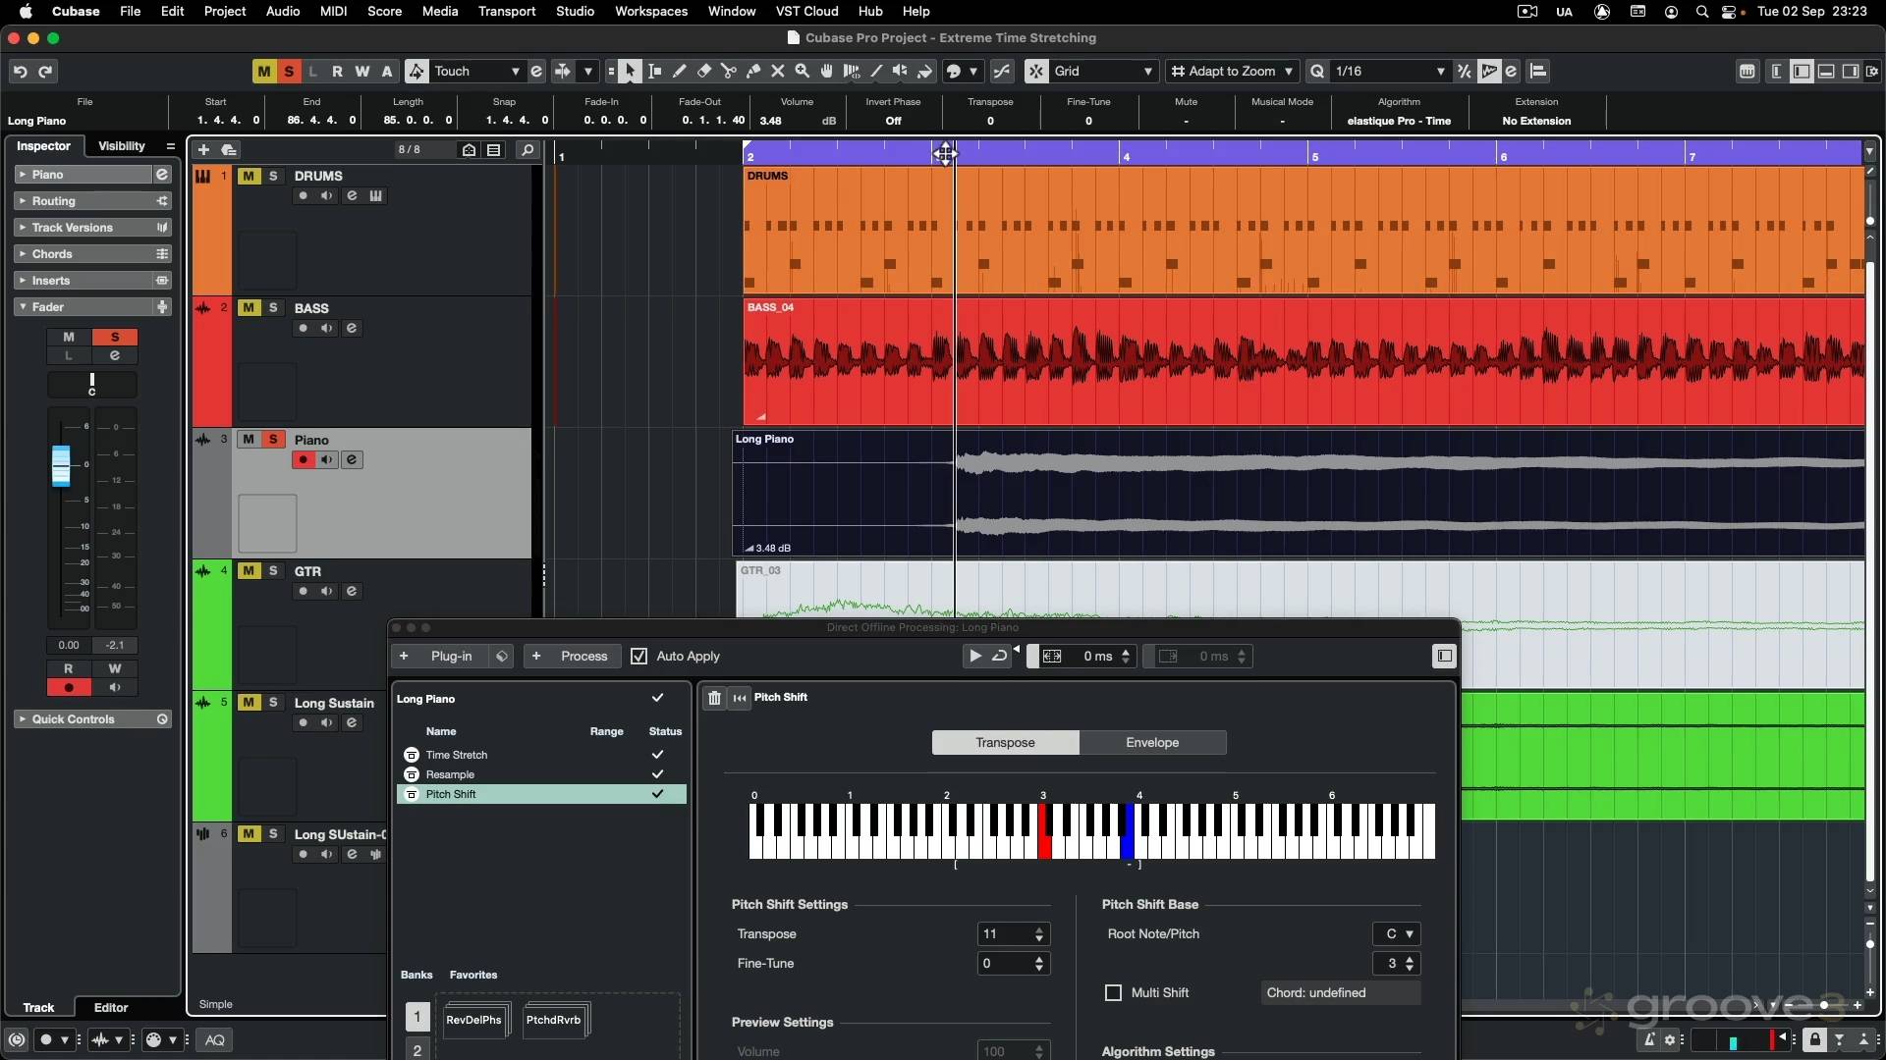
Task: Select the Time Stretch process entry
Action: click(457, 755)
